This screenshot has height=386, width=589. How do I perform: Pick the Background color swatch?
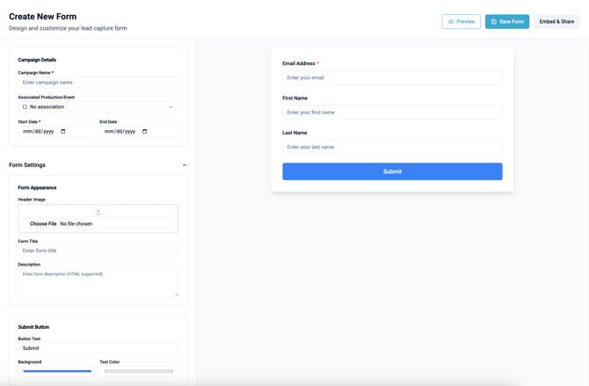click(57, 371)
